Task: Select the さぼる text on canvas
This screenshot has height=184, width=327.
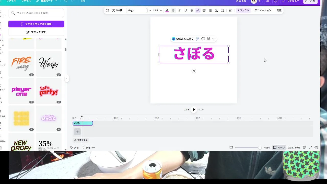Action: click(x=194, y=54)
